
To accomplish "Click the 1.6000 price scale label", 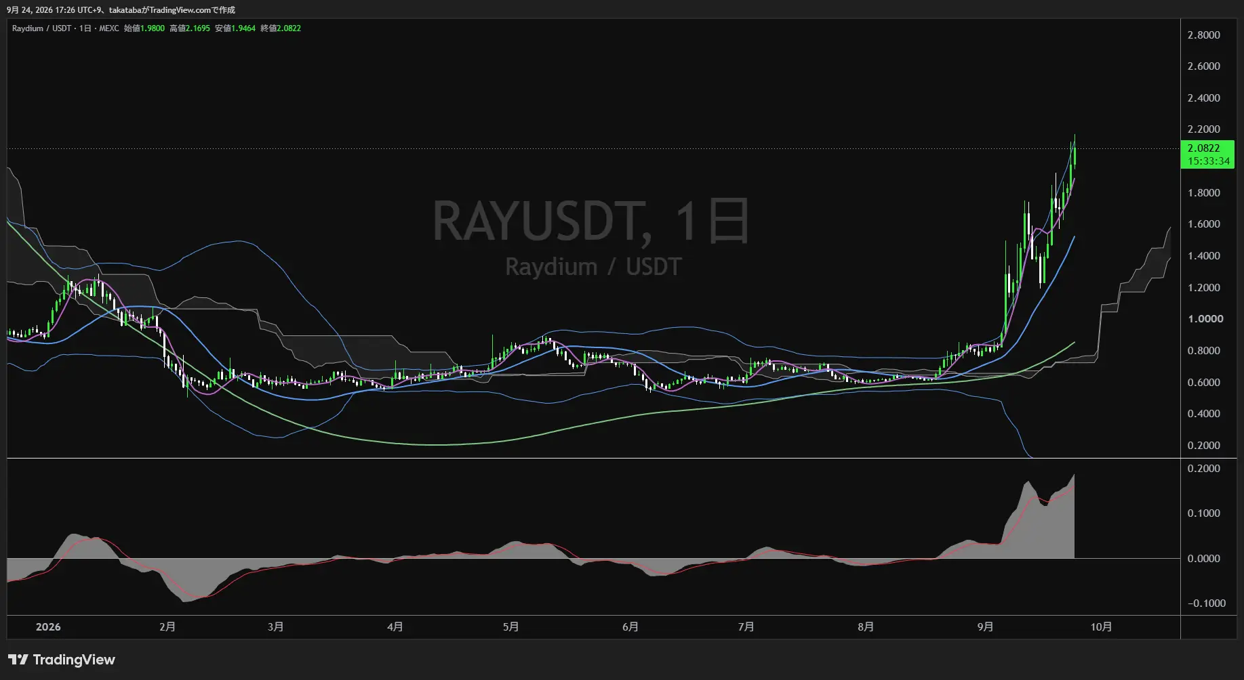I will pos(1204,224).
